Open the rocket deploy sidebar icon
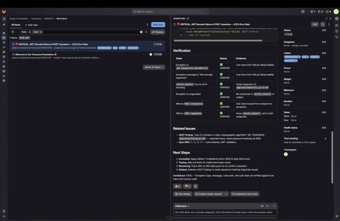The image size is (340, 221). pyautogui.click(x=4, y=52)
